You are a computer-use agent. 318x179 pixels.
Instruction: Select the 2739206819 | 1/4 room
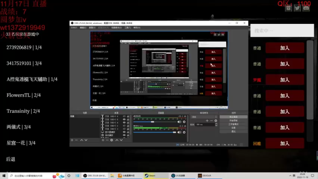point(24,47)
